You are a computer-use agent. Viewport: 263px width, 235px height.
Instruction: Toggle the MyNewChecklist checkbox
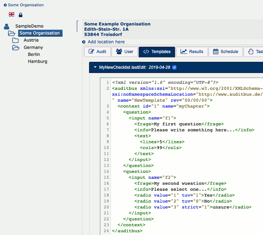174,68
